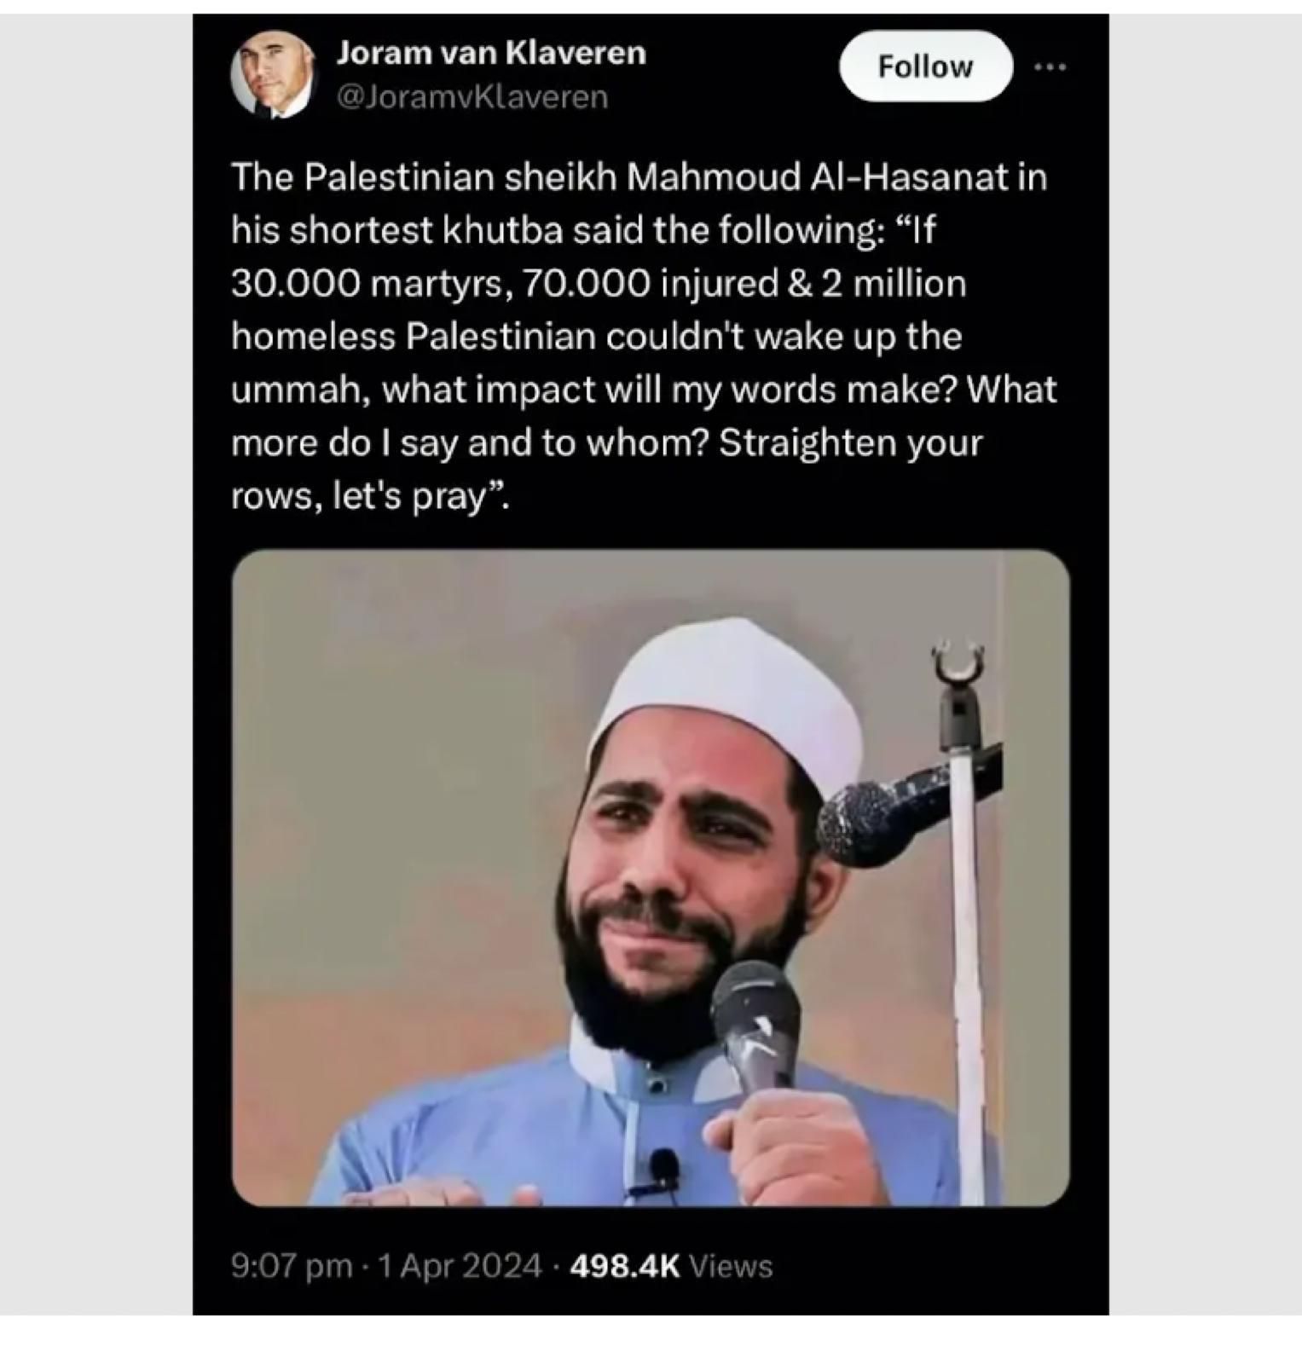Click the closing line "rows, let's pray"
1302x1364 pixels.
pos(371,496)
